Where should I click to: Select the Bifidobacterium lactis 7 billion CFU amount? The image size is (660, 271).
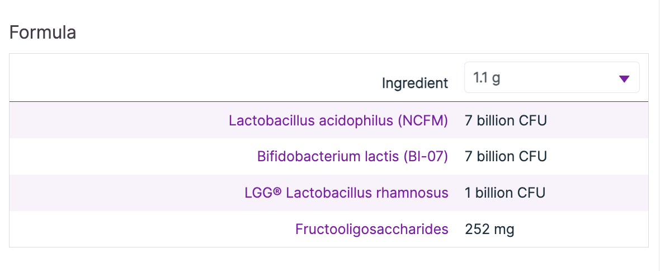[505, 156]
